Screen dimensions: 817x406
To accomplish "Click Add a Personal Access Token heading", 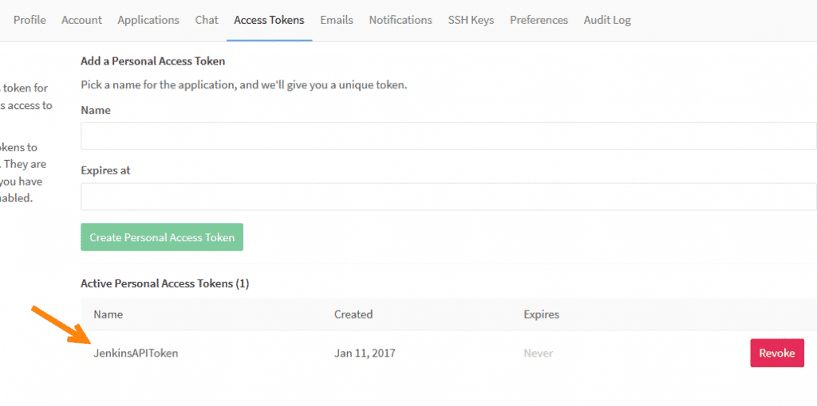I will tap(153, 61).
